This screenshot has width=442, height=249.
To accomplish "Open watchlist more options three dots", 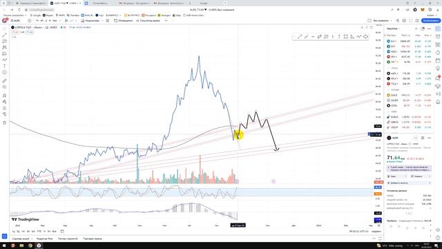I will coord(429,29).
